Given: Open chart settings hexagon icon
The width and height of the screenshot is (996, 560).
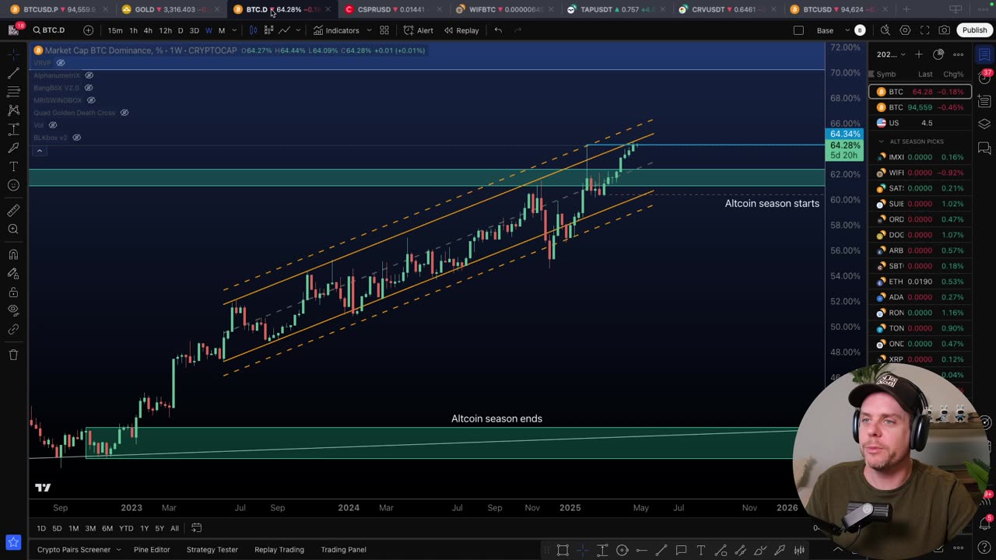Looking at the screenshot, I should 905,30.
